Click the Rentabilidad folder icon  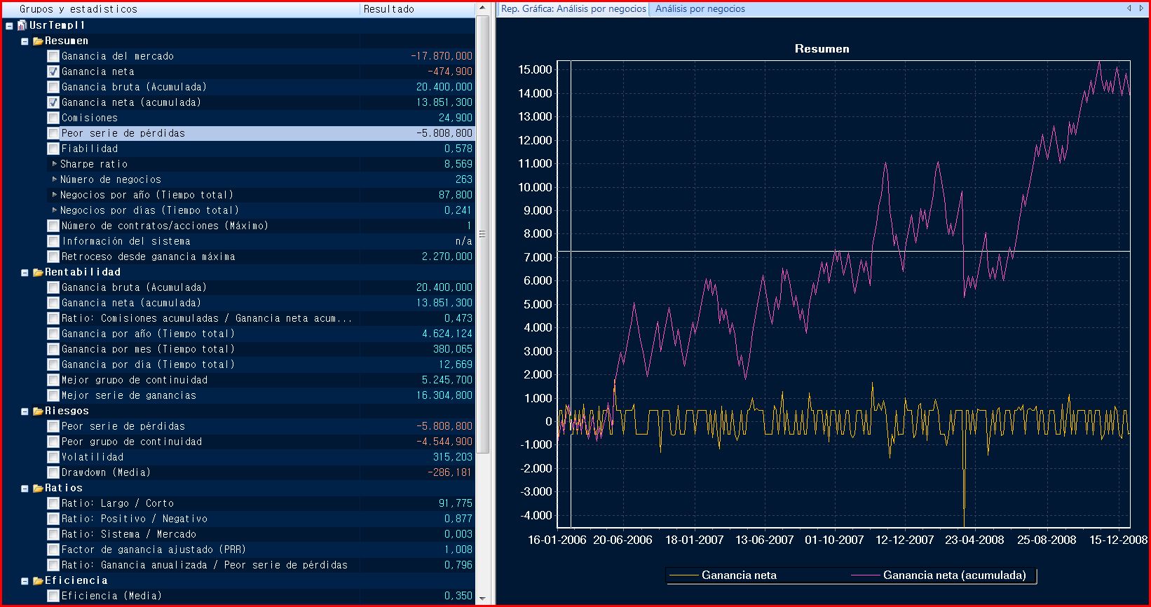pos(38,272)
